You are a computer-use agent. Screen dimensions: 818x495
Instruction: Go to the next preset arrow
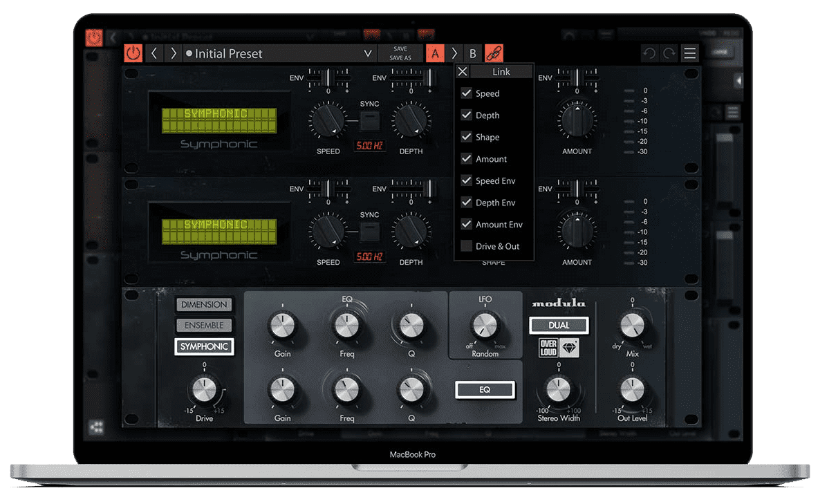tap(173, 53)
